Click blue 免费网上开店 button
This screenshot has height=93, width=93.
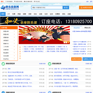tap(88, 59)
